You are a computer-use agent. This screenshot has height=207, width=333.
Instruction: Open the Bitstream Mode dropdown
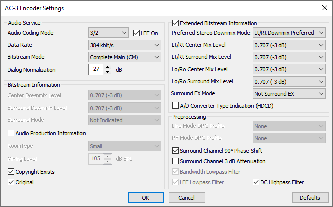click(125, 57)
